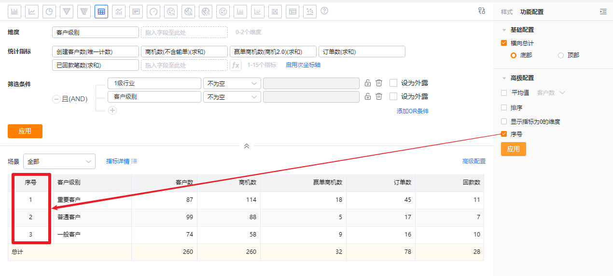Collapse the configuration panel with double chevron

click(x=246, y=146)
